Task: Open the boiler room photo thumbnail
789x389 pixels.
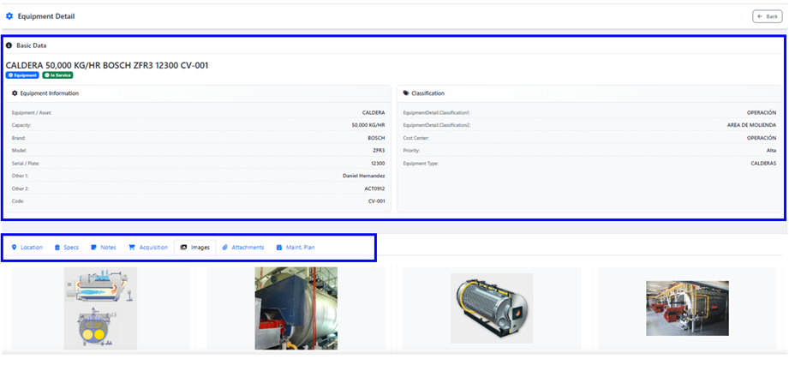Action: 687,308
